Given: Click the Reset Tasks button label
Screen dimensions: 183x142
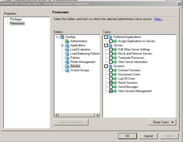Looking at the screenshot, I should (x=161, y=122).
